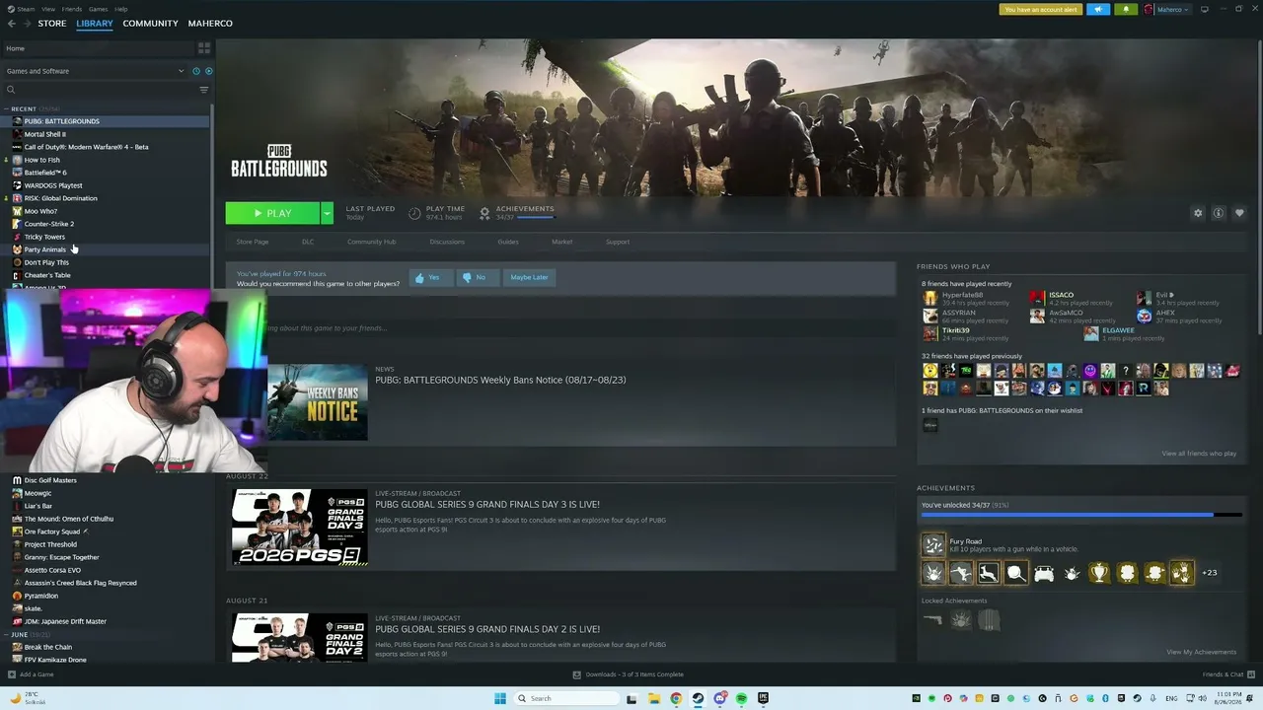Open the Help menu
The image size is (1263, 710).
[x=120, y=9]
